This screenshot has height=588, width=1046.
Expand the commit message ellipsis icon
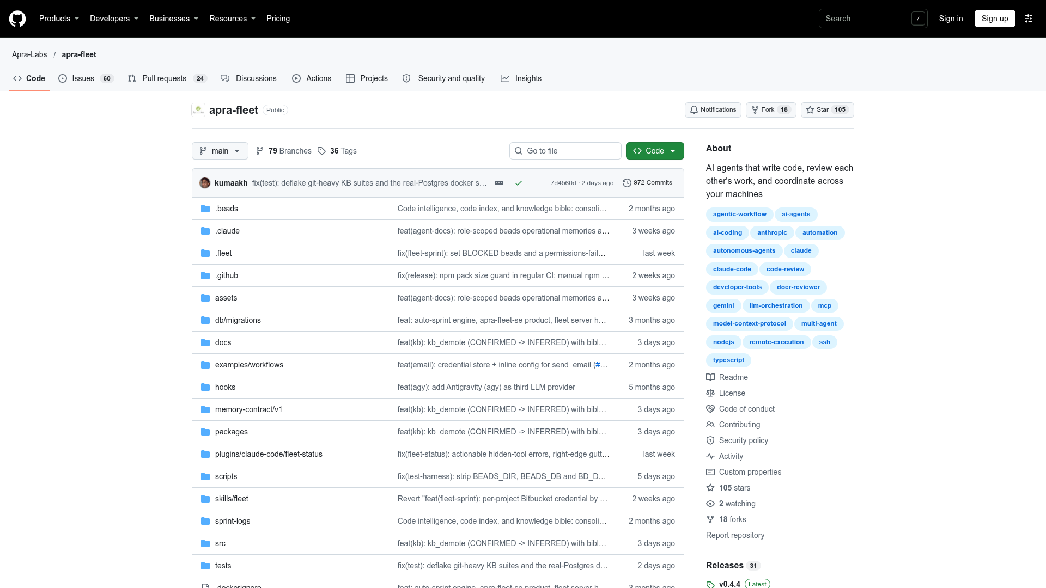tap(499, 183)
